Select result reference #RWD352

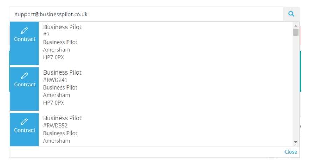[55, 126]
